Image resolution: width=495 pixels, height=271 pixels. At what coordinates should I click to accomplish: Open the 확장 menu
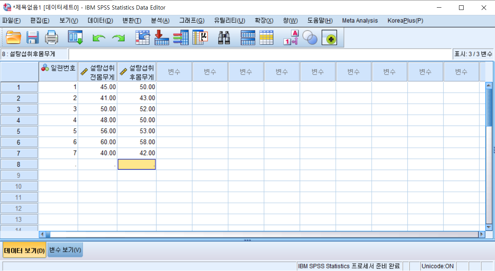click(x=264, y=21)
